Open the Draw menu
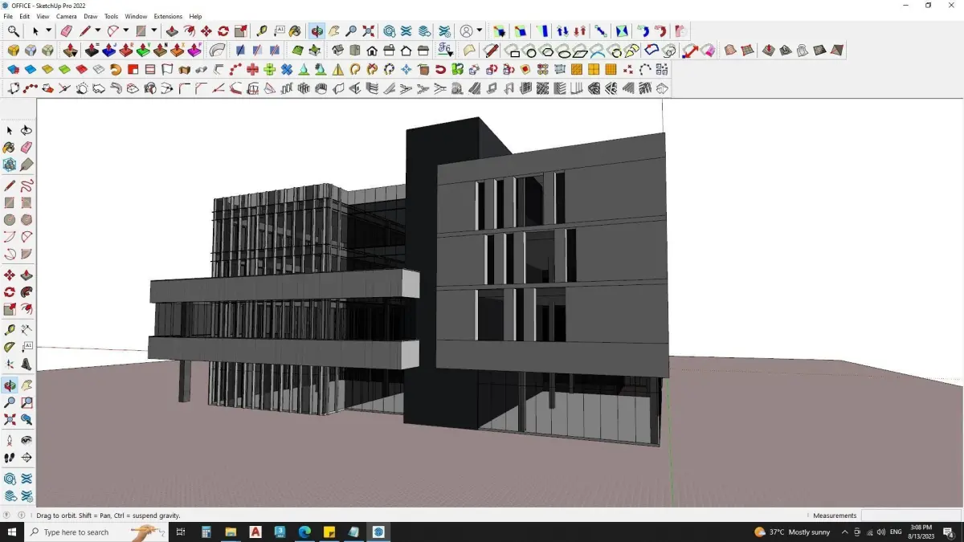Image resolution: width=964 pixels, height=542 pixels. (x=91, y=16)
